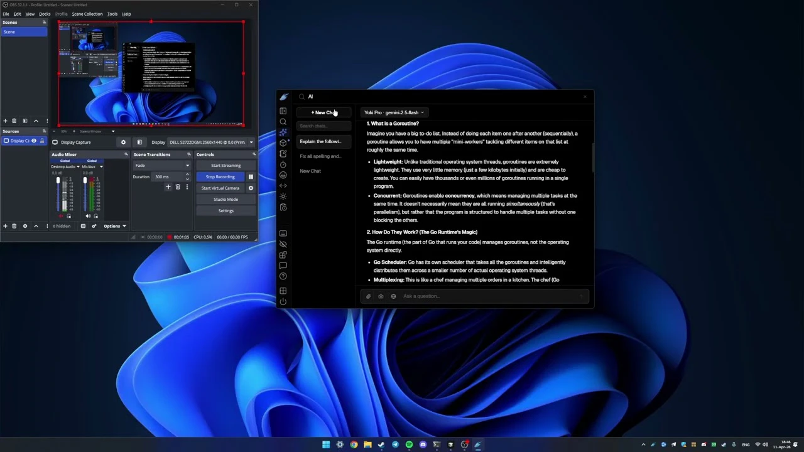Open the Scene Collection menu

pyautogui.click(x=87, y=14)
